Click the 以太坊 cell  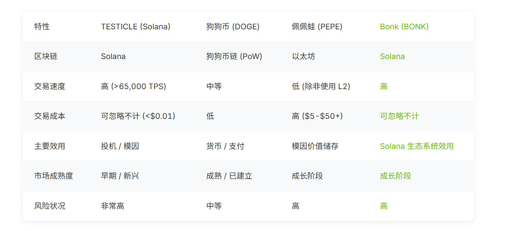pyautogui.click(x=303, y=56)
